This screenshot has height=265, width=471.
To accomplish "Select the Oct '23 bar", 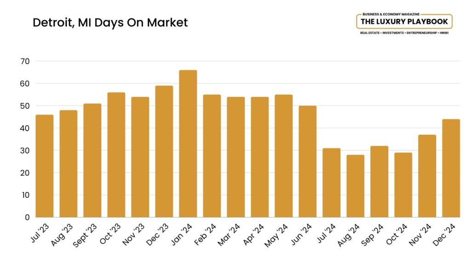I will pos(116,155).
